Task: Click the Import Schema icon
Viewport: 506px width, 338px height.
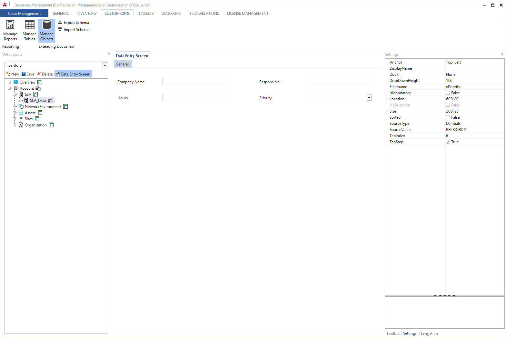Action: click(x=60, y=29)
